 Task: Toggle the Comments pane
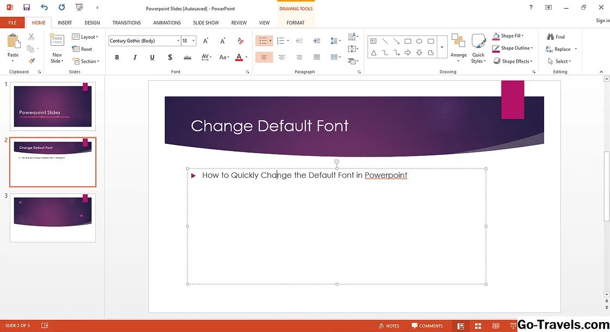click(427, 326)
